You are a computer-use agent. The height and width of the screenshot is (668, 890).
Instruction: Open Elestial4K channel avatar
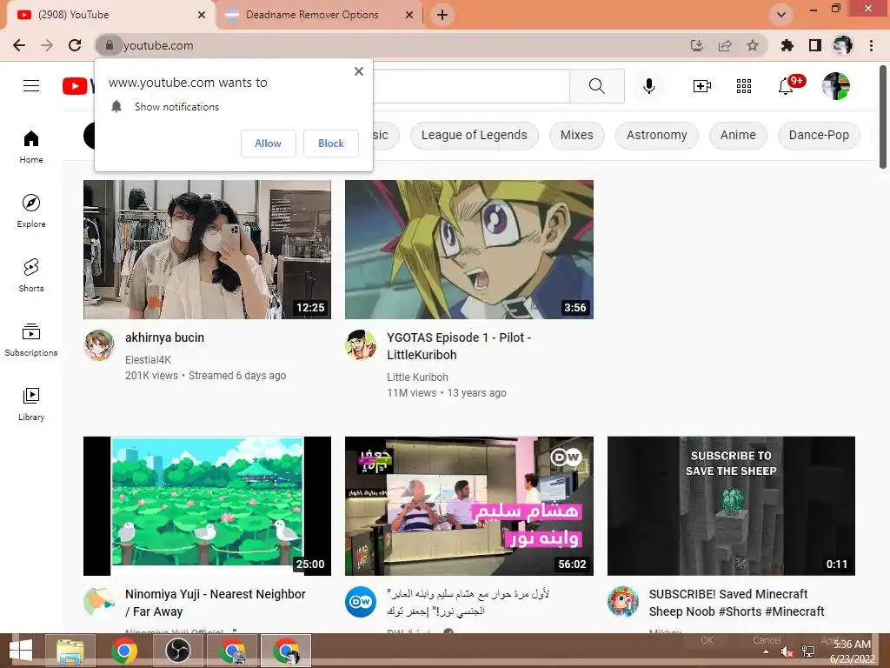(x=99, y=344)
